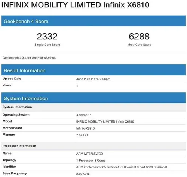Select the 'Geekbench 4 Score' section header

(x=93, y=21)
